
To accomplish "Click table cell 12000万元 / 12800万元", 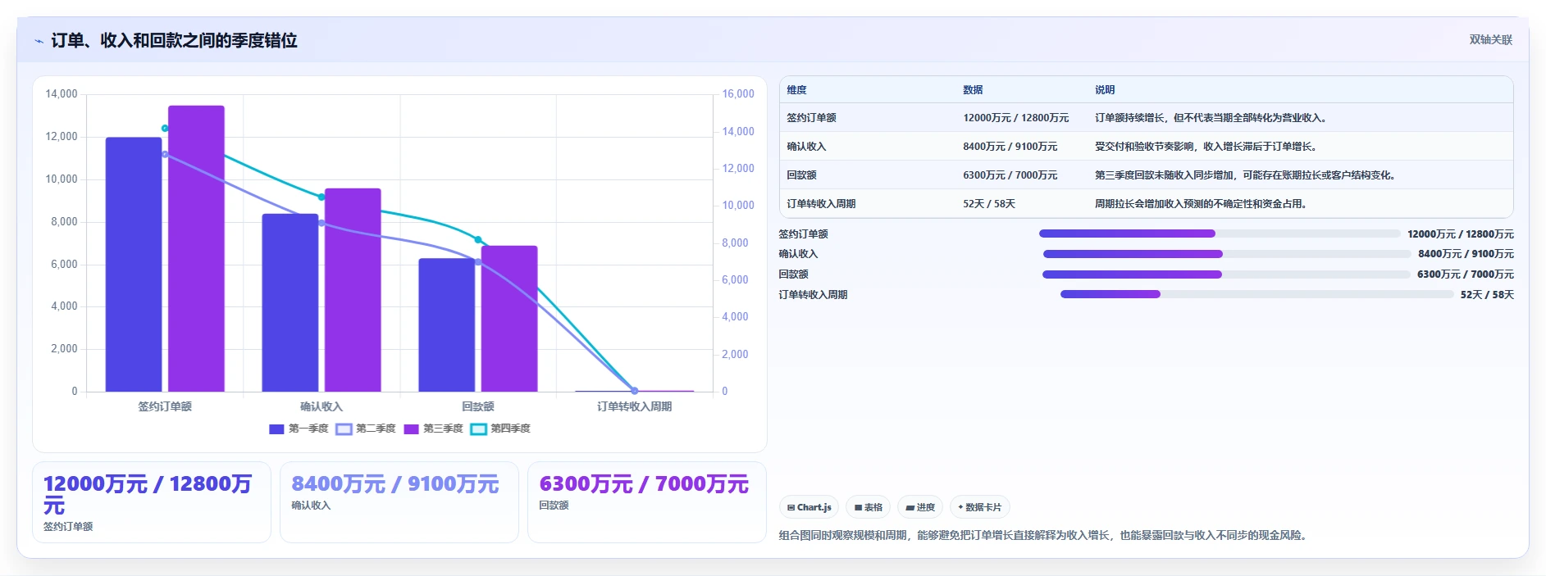I will pyautogui.click(x=1016, y=118).
